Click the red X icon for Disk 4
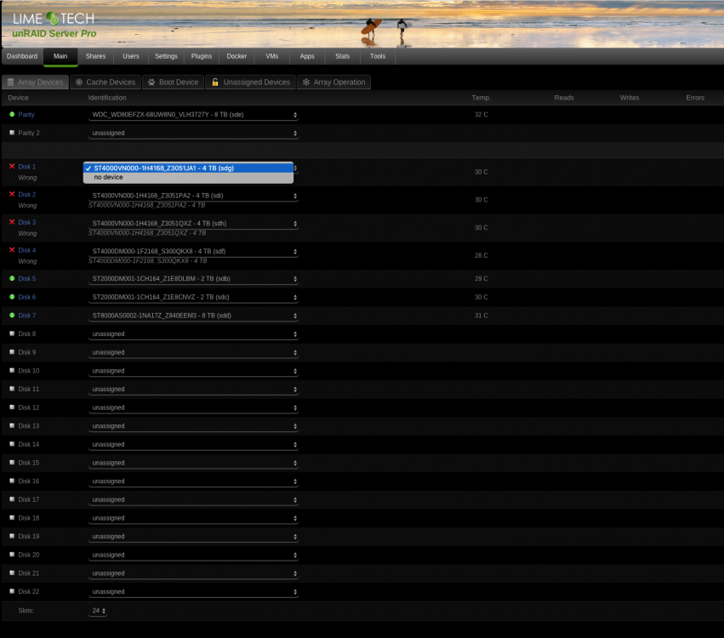 point(12,250)
